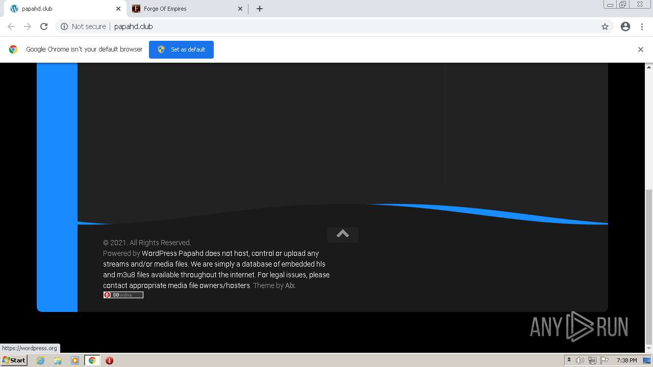Open the WordPress link in footer

159,253
